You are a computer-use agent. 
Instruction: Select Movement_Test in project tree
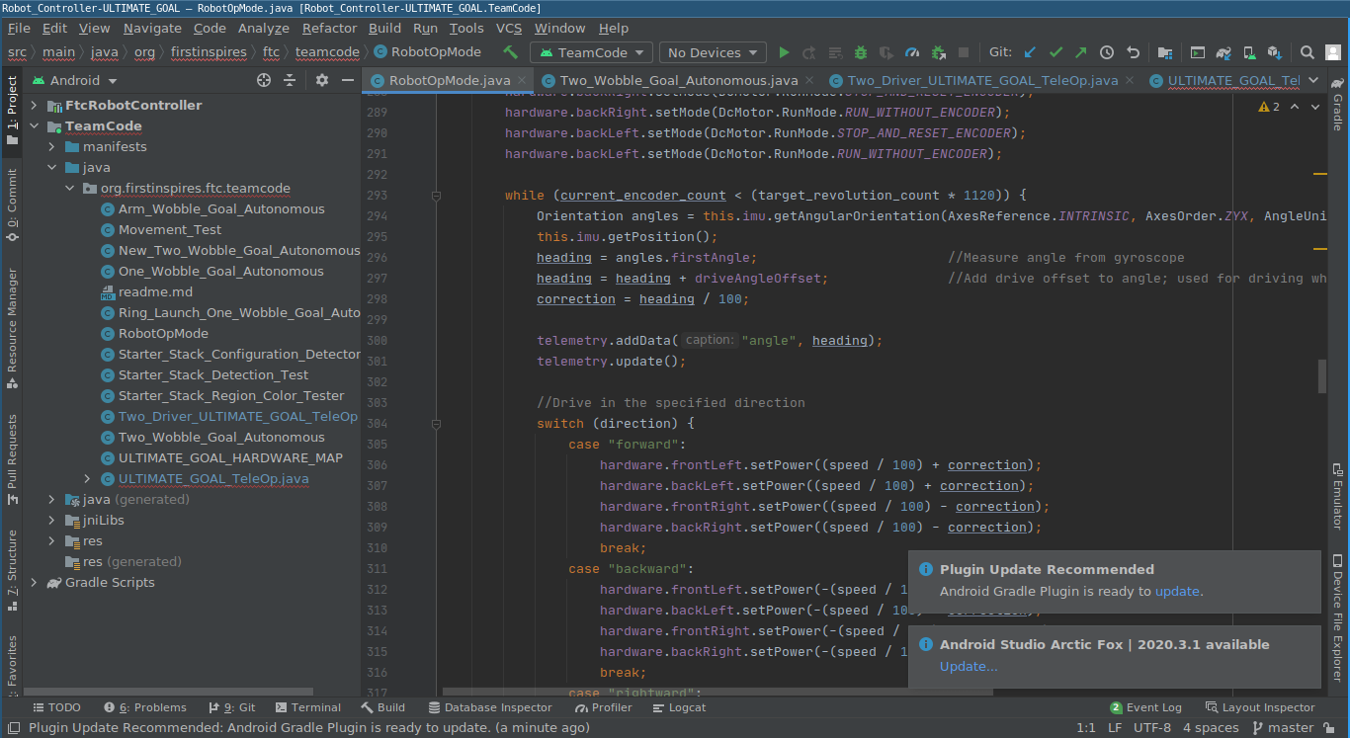(170, 229)
